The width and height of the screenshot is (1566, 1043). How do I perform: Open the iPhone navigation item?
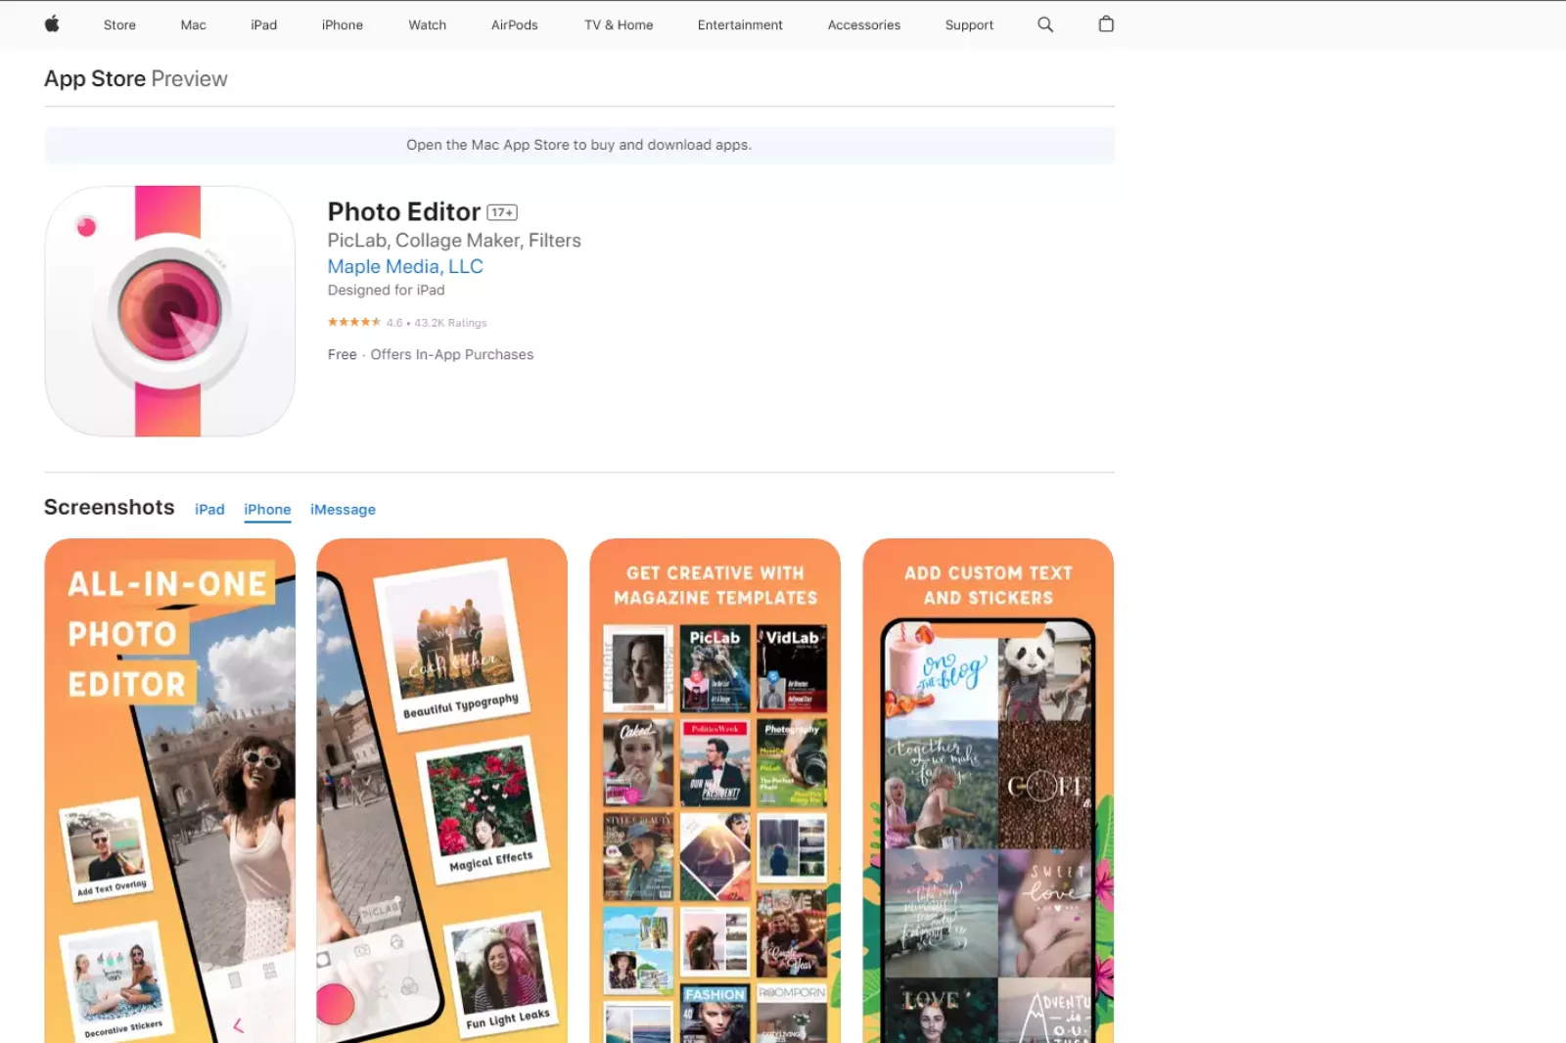(x=343, y=25)
